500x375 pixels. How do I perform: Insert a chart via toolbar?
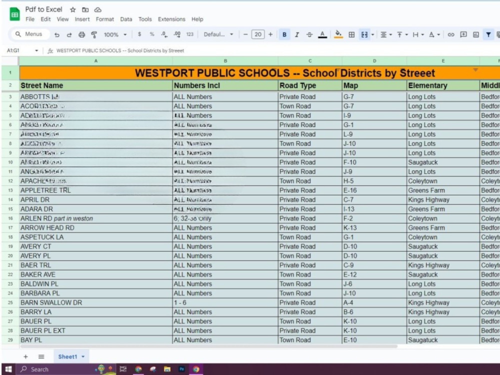476,34
